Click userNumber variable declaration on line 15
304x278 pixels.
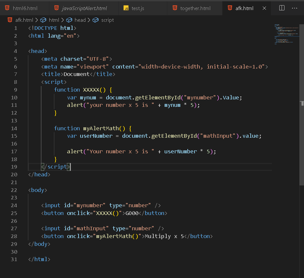tap(96, 136)
